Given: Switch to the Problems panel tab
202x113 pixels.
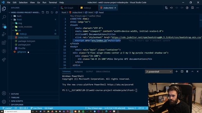Looking at the screenshot, I should pos(78,72).
